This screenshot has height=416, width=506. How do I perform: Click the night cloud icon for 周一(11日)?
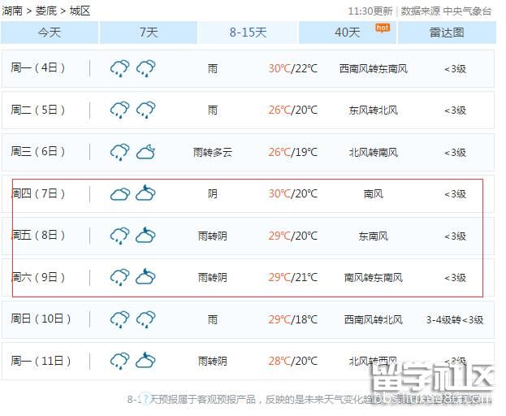[x=146, y=361]
